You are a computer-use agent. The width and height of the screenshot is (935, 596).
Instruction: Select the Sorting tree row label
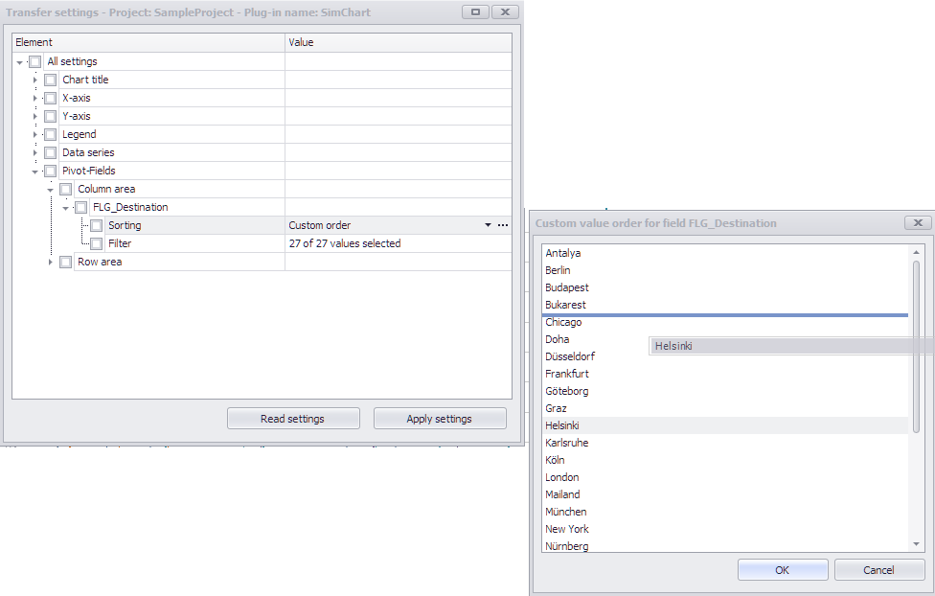pyautogui.click(x=125, y=225)
